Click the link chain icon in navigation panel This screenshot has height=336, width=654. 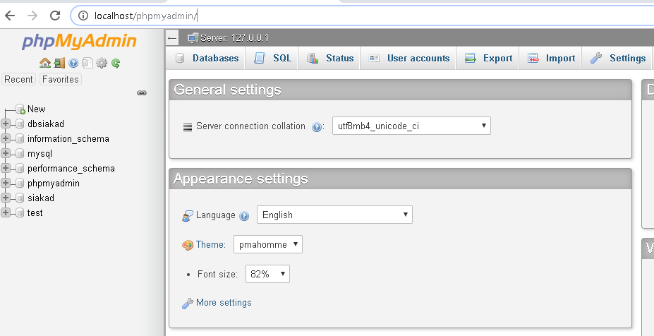pyautogui.click(x=142, y=92)
